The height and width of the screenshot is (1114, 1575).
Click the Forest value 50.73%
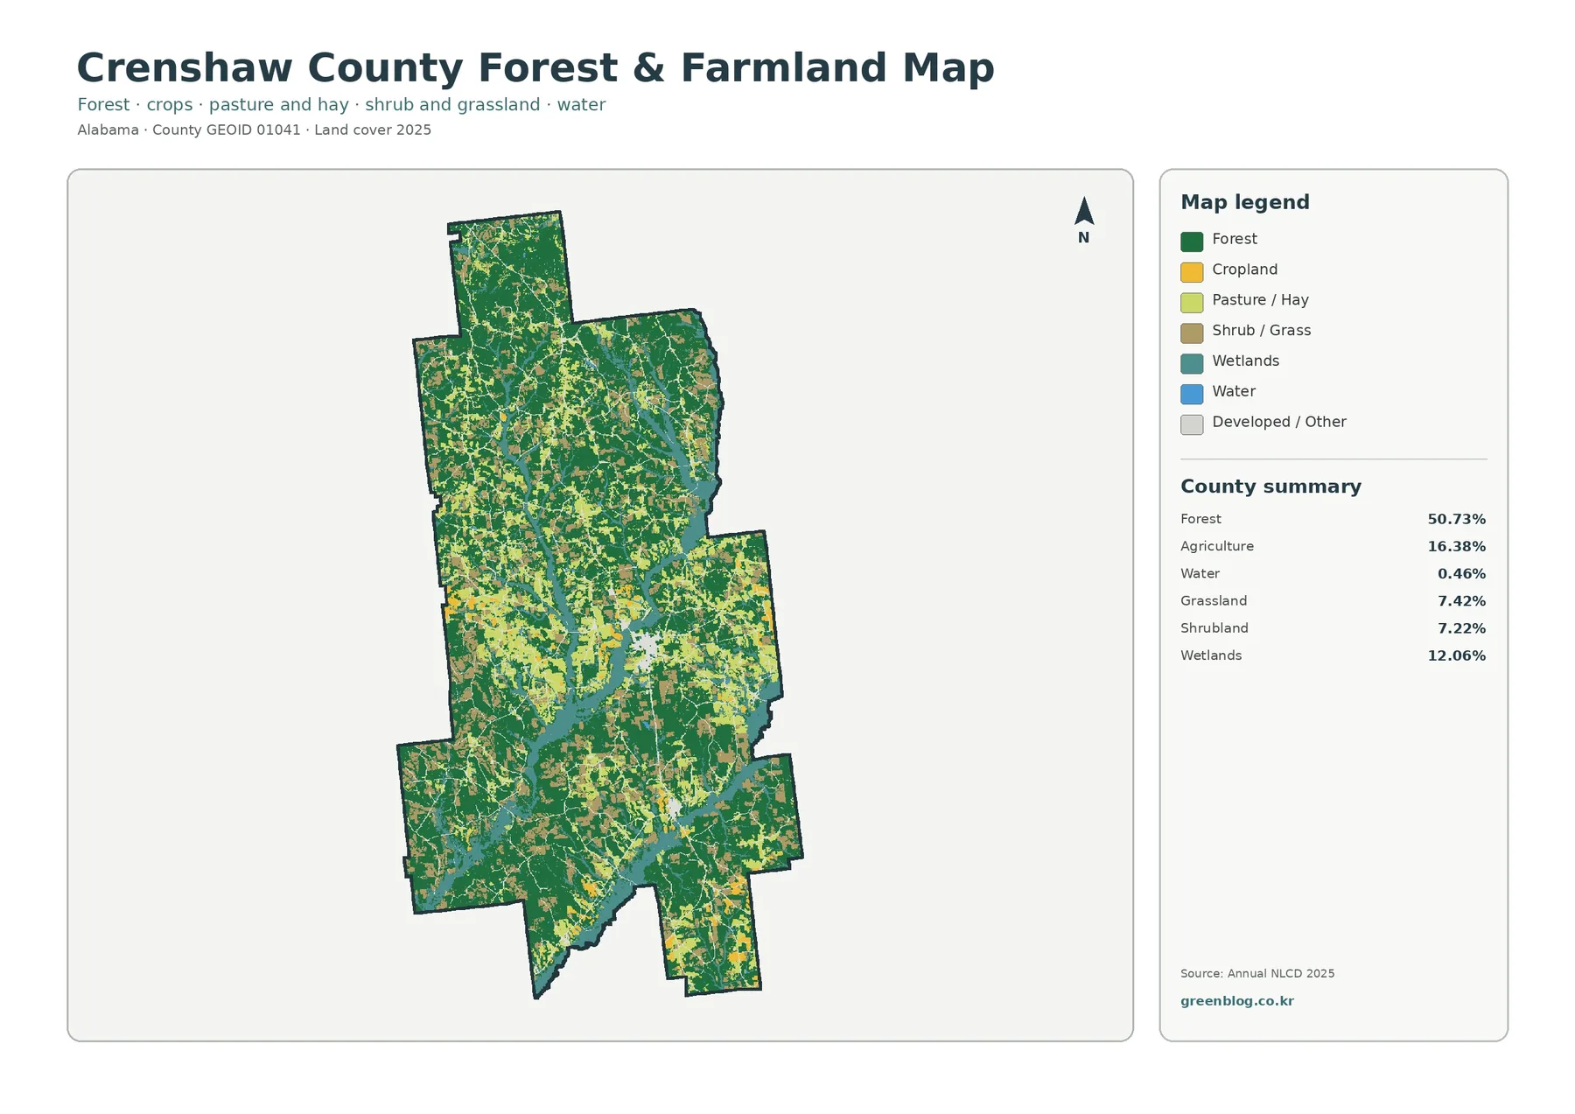tap(1456, 519)
